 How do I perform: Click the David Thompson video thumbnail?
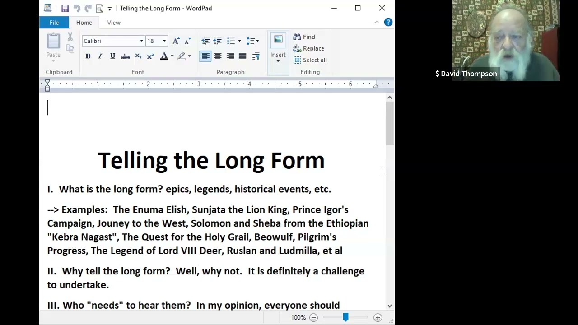(x=506, y=41)
